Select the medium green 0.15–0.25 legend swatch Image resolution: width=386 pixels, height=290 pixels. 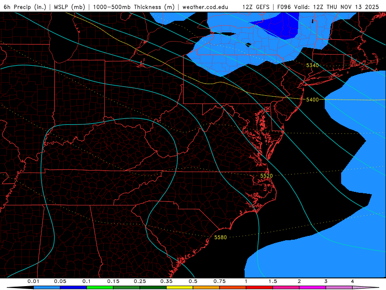click(126, 288)
